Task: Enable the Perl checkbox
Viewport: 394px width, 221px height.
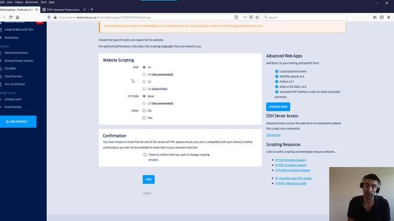Action: [144, 118]
